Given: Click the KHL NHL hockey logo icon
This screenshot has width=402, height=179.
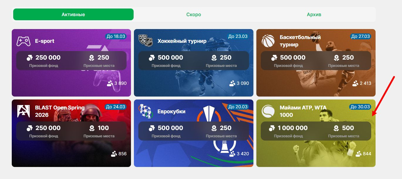Looking at the screenshot, I should click(146, 41).
